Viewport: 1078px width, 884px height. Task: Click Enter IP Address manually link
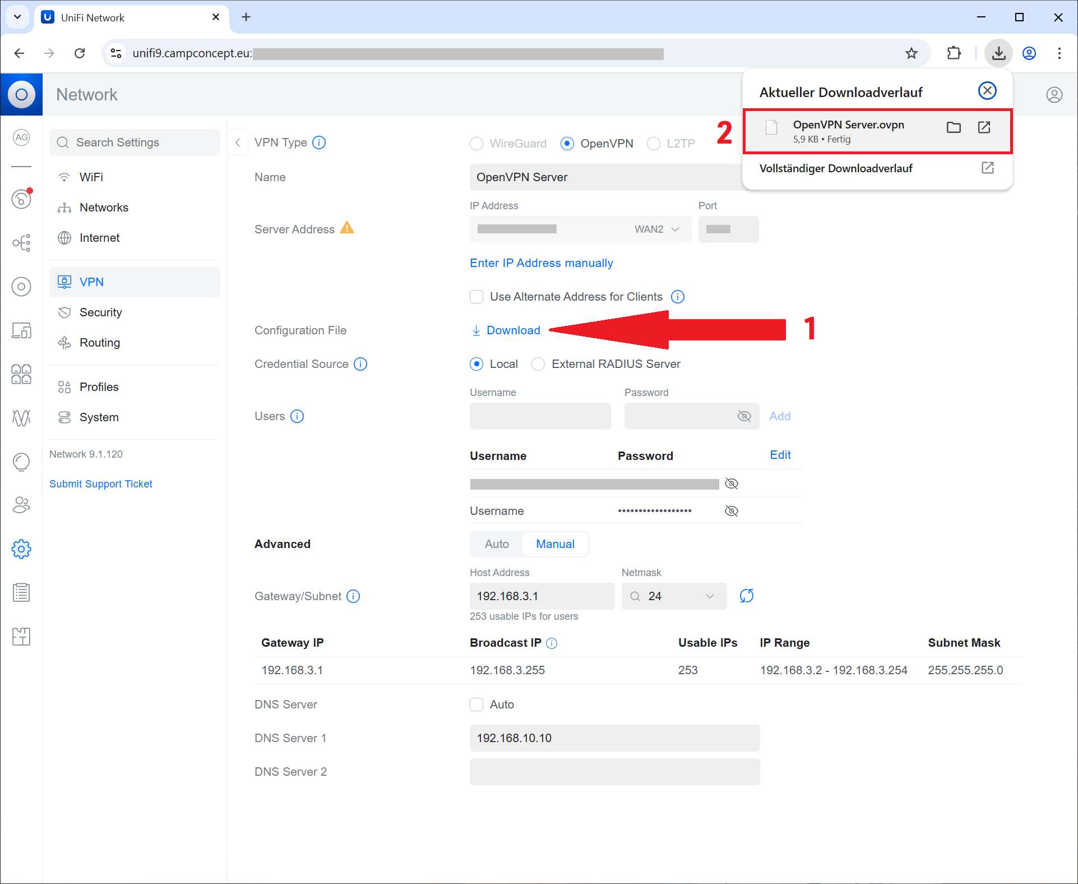point(541,263)
